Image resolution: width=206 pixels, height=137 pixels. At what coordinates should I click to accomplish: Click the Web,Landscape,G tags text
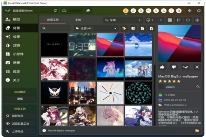tap(175, 105)
